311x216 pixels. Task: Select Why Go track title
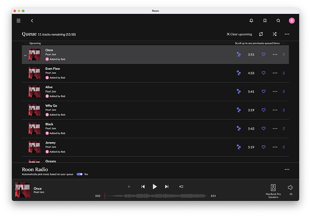[x=51, y=106]
